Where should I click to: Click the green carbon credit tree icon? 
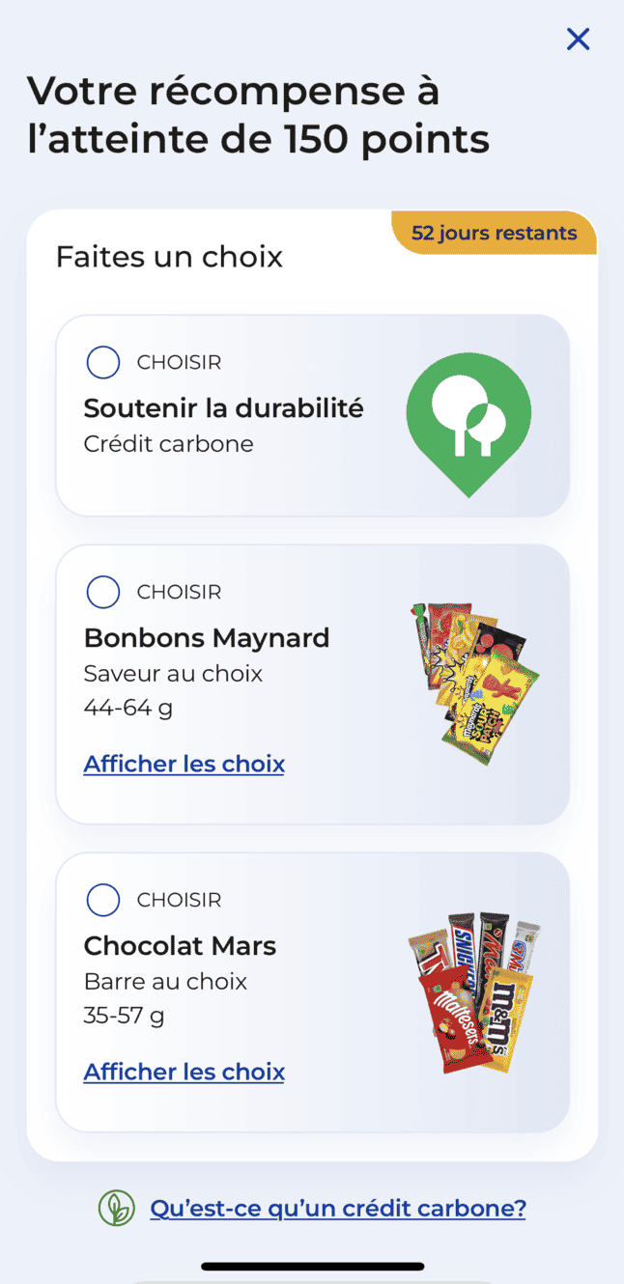tap(468, 413)
